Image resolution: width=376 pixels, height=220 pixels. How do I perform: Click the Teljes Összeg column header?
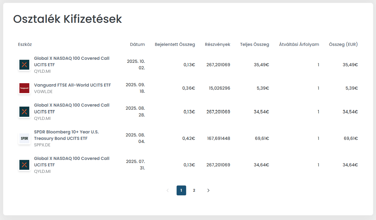(255, 44)
